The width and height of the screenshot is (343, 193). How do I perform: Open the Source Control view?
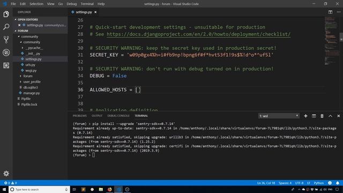6,40
